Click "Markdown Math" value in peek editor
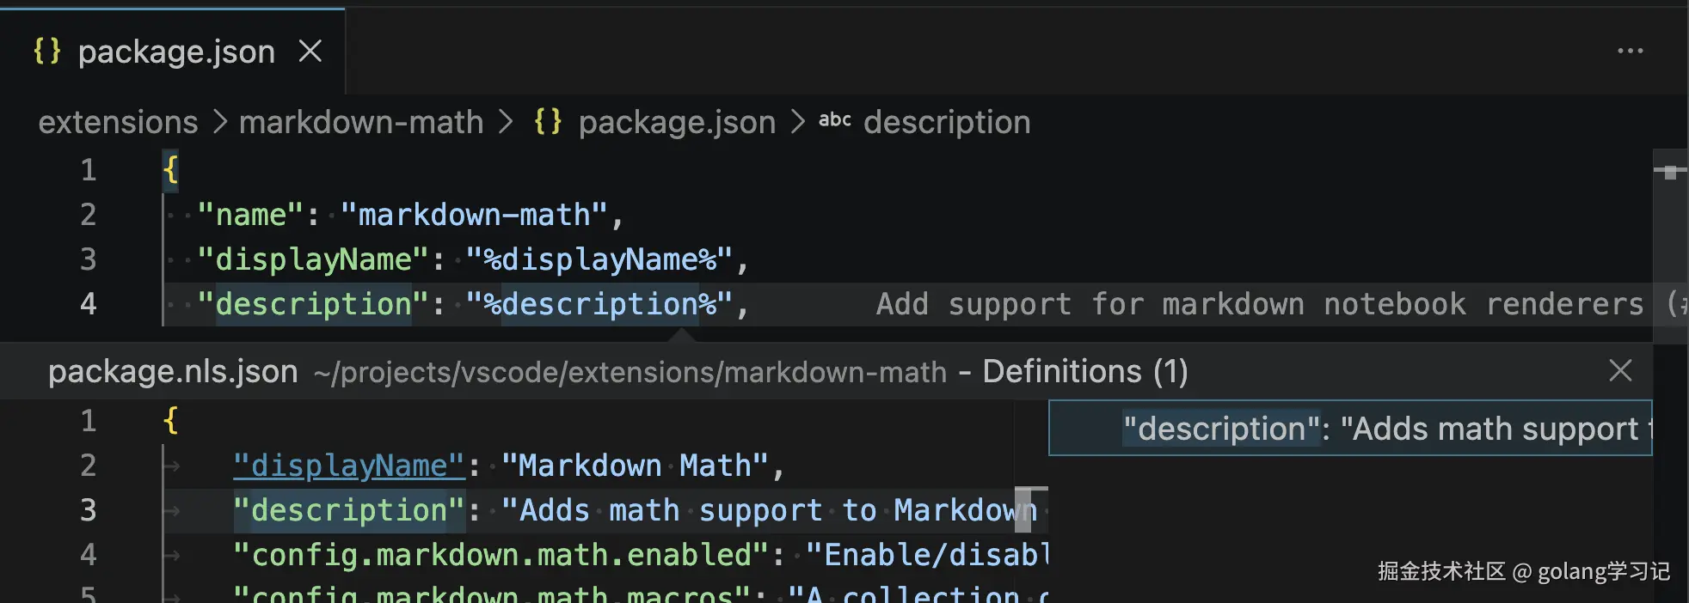This screenshot has height=603, width=1689. [x=635, y=466]
